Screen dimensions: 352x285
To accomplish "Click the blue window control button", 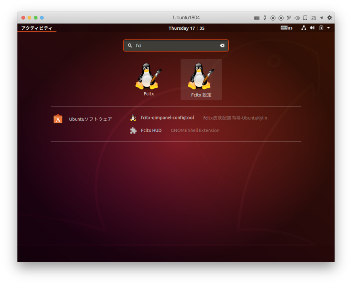I will tap(42, 18).
